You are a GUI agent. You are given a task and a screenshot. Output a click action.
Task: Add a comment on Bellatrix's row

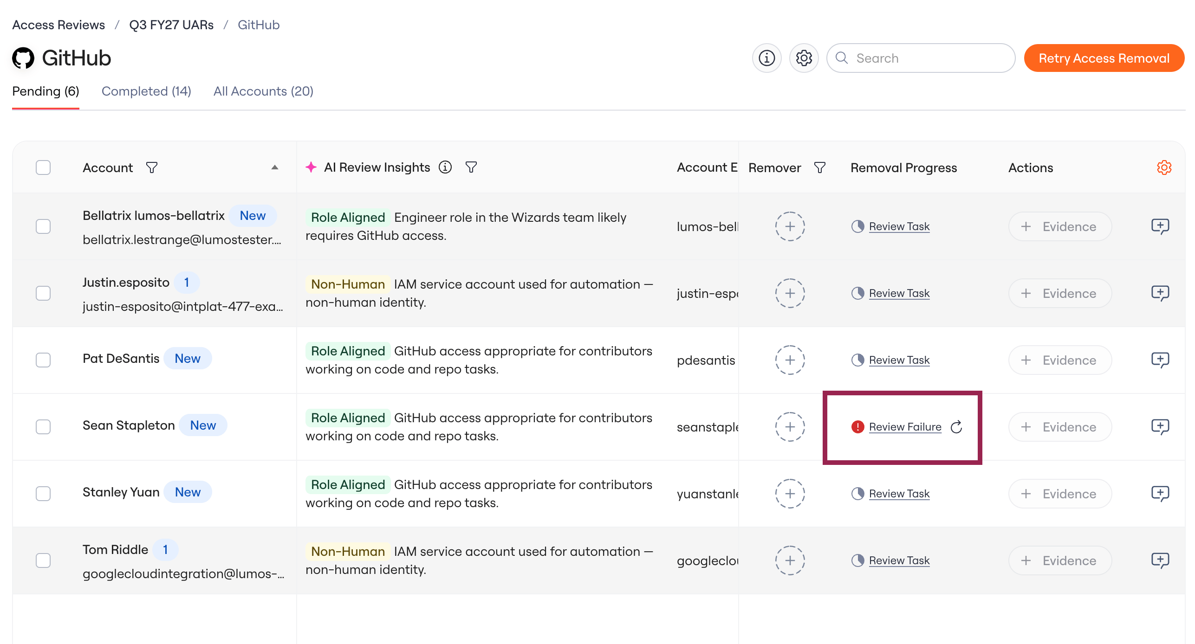[x=1160, y=226]
